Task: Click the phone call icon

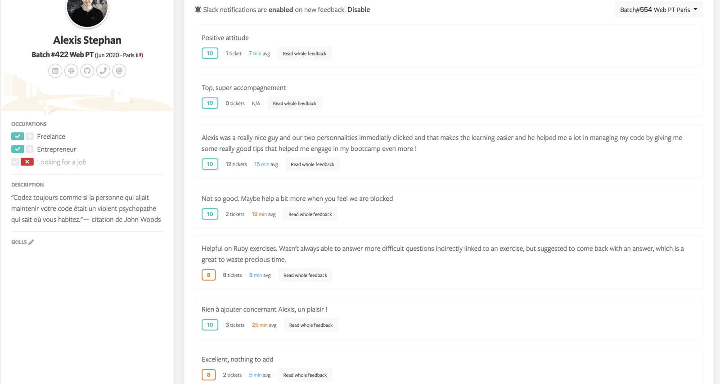Action: click(103, 71)
